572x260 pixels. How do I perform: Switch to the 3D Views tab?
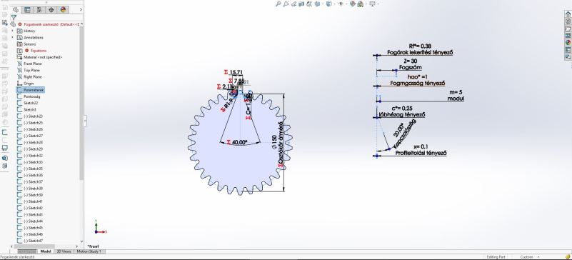64,251
